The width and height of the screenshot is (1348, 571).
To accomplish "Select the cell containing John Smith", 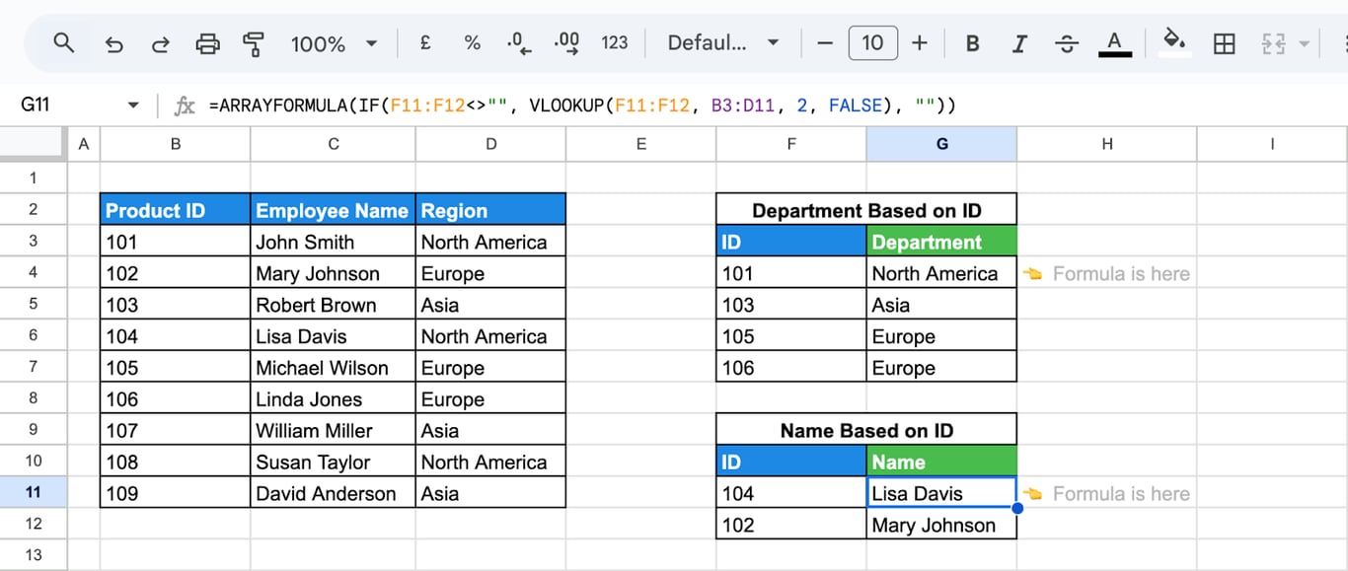I will pyautogui.click(x=334, y=242).
